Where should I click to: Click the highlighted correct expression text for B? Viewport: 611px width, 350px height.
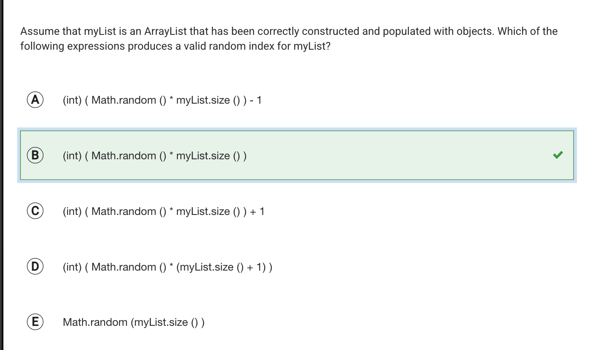click(155, 156)
